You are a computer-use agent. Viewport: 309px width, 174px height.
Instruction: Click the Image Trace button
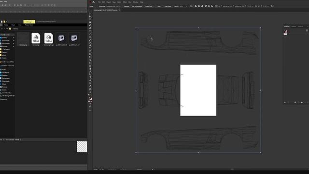pos(149,6)
